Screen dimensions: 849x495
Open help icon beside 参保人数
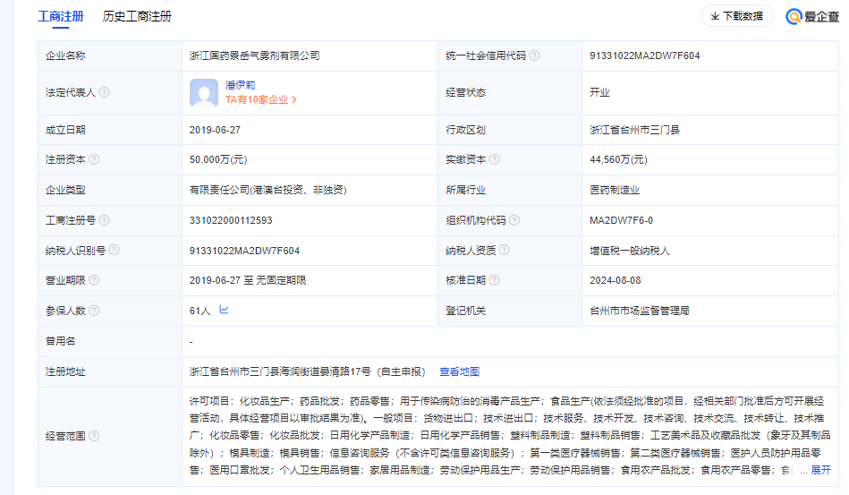coord(94,311)
